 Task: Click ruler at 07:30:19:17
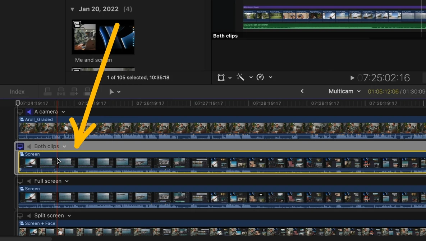point(383,103)
